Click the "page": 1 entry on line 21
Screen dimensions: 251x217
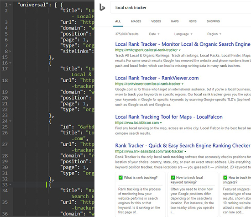[x=74, y=104]
